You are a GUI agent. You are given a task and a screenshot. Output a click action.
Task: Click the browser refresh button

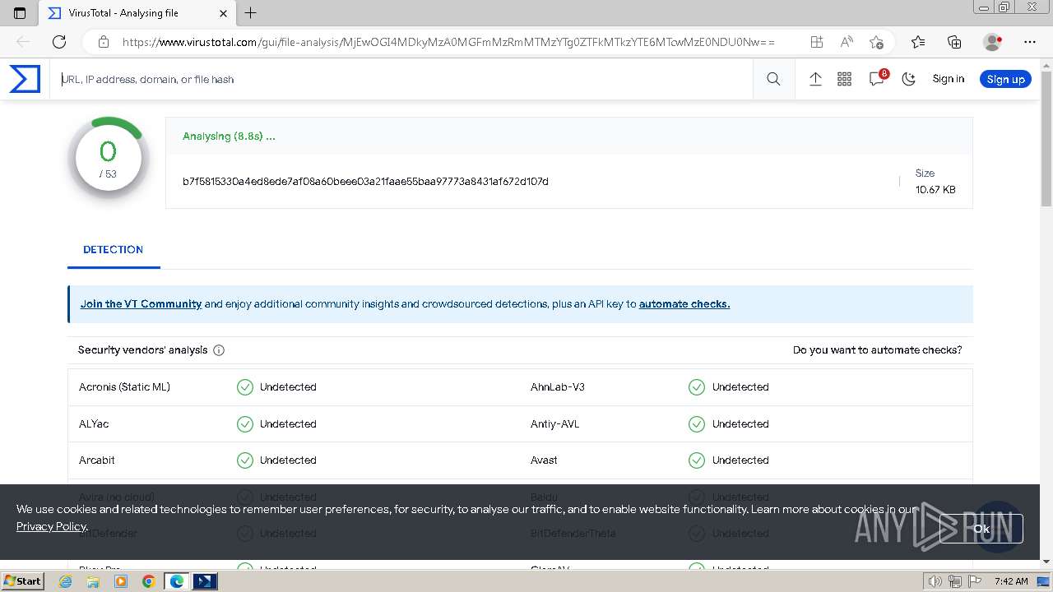(59, 42)
